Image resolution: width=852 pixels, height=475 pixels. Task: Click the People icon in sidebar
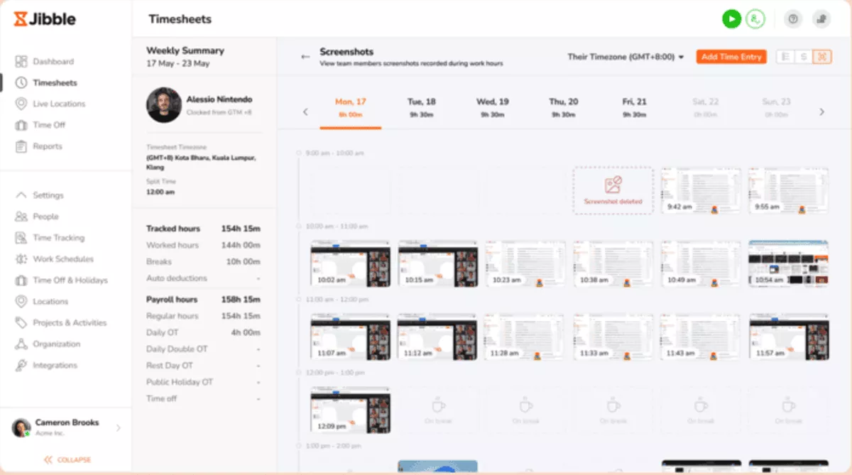21,217
